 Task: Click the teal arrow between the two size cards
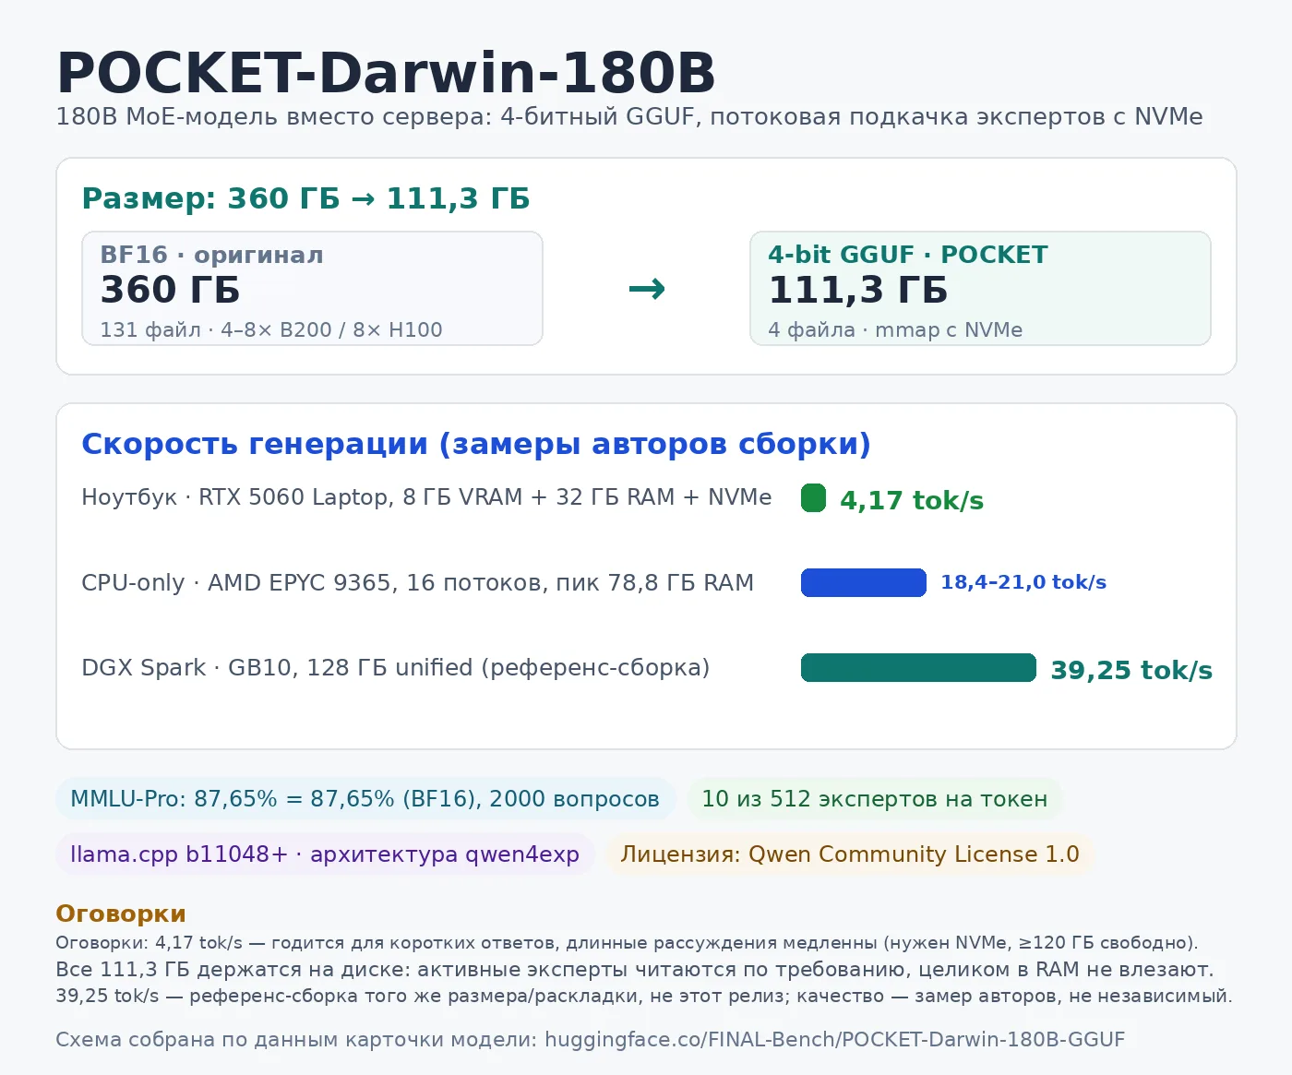click(x=646, y=289)
